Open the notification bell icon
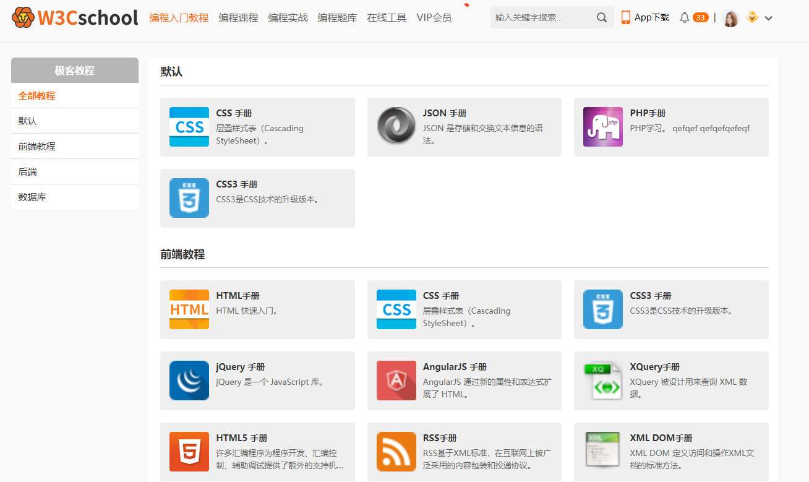This screenshot has width=809, height=482. pyautogui.click(x=684, y=18)
